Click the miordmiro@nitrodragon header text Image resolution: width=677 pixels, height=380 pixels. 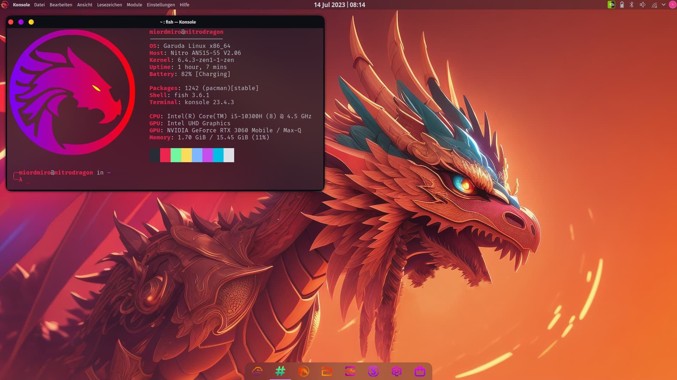186,32
